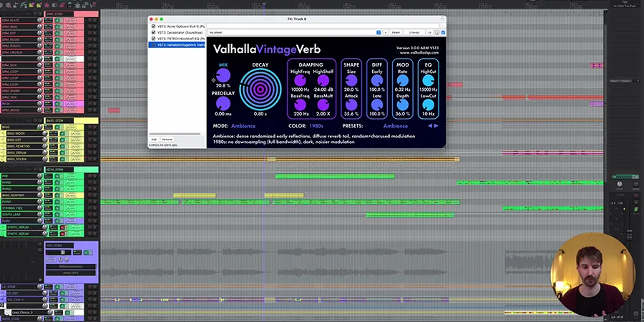Toggle Decapitator plugin enable checkbox

pyautogui.click(x=154, y=32)
